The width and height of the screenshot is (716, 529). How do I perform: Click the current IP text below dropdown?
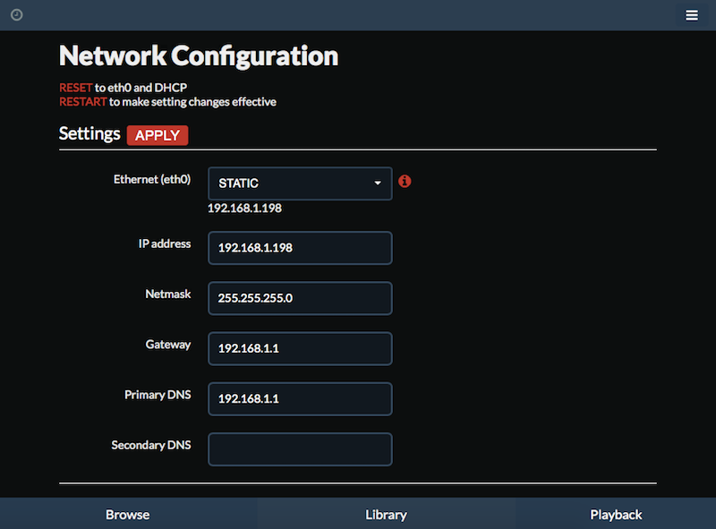click(x=244, y=209)
